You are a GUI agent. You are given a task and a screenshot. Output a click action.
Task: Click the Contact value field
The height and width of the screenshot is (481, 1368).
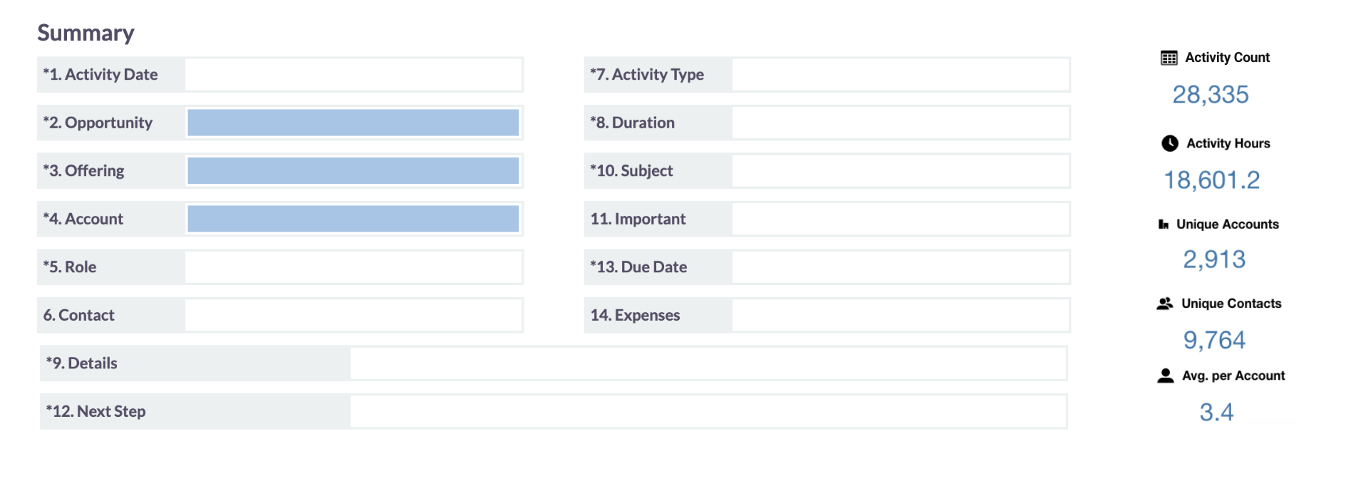[353, 315]
